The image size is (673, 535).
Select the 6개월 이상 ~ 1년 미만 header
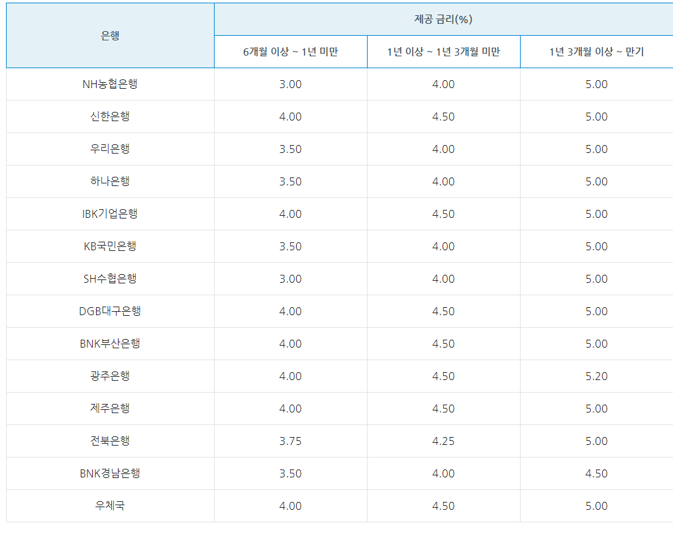tap(291, 52)
